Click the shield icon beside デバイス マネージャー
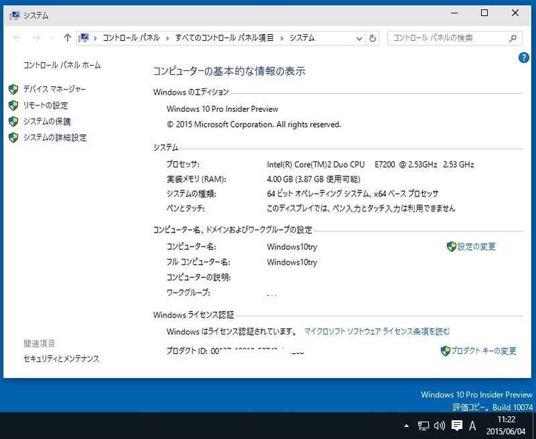536x439 pixels. coord(13,90)
